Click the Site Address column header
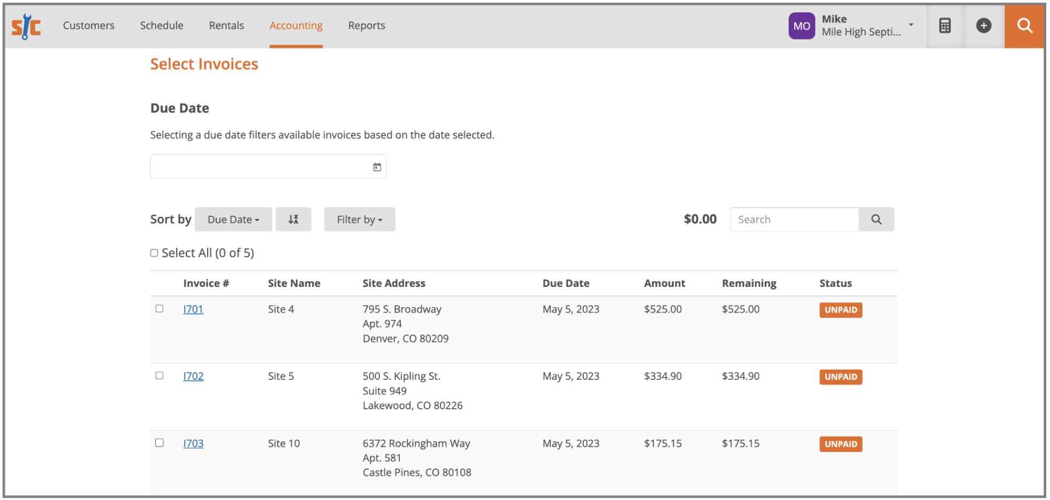The image size is (1050, 500). [x=394, y=284]
